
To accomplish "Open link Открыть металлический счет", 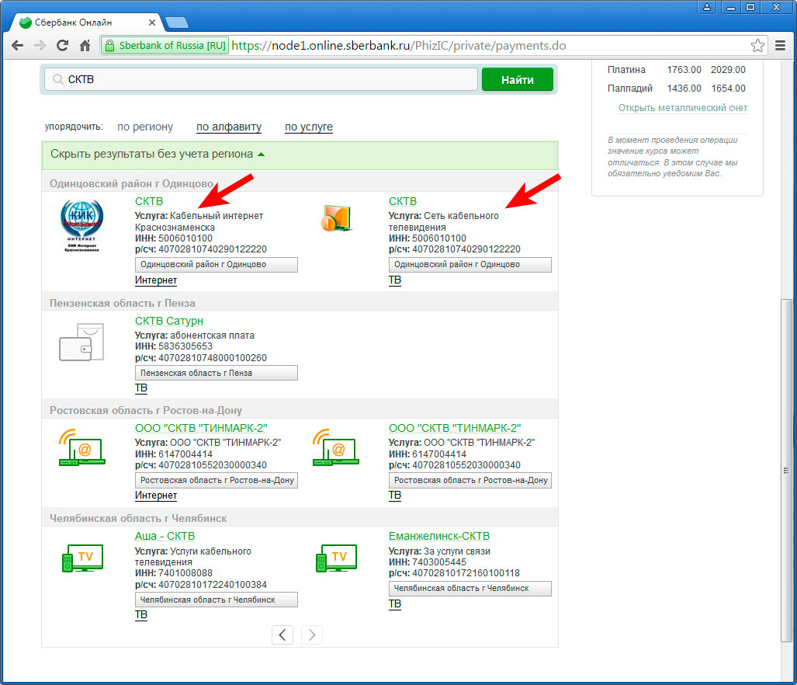I will pos(683,108).
